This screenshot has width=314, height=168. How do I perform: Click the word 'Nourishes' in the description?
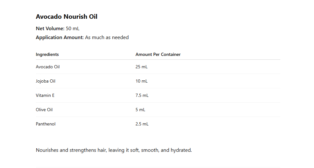[47, 150]
